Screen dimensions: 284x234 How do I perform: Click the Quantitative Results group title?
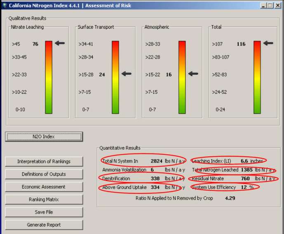pyautogui.click(x=120, y=148)
